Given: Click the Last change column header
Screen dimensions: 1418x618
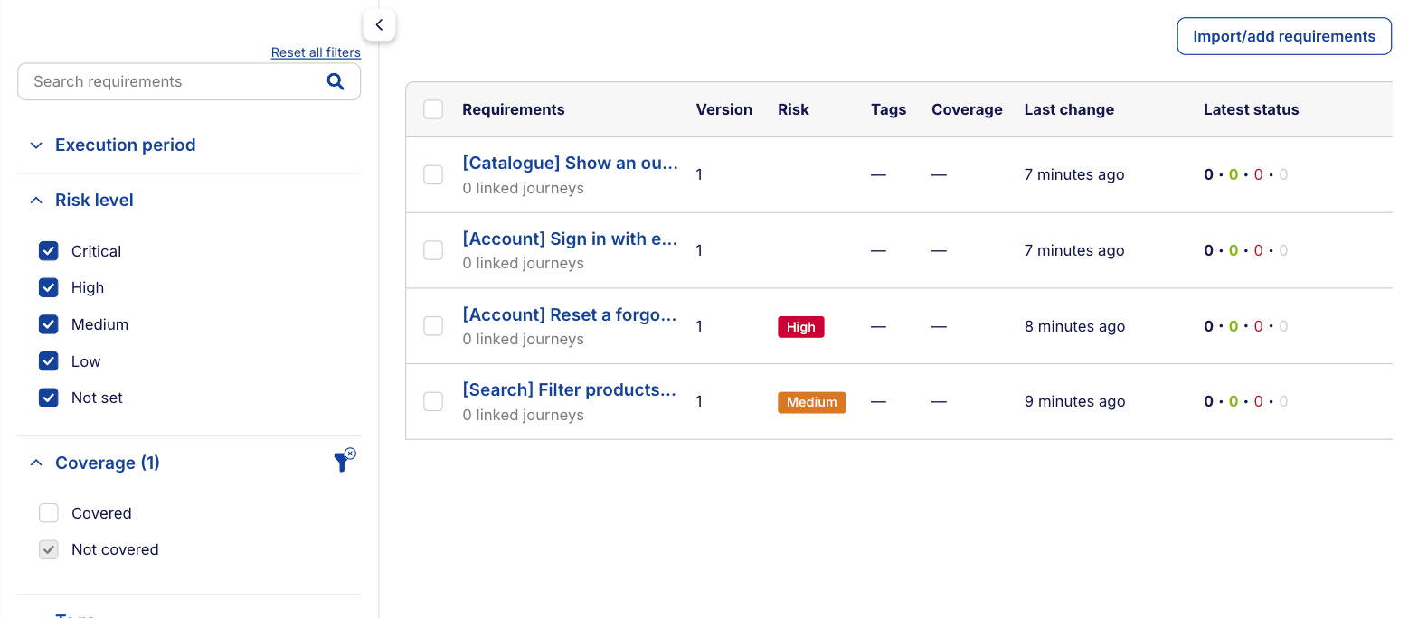Looking at the screenshot, I should click(x=1069, y=109).
